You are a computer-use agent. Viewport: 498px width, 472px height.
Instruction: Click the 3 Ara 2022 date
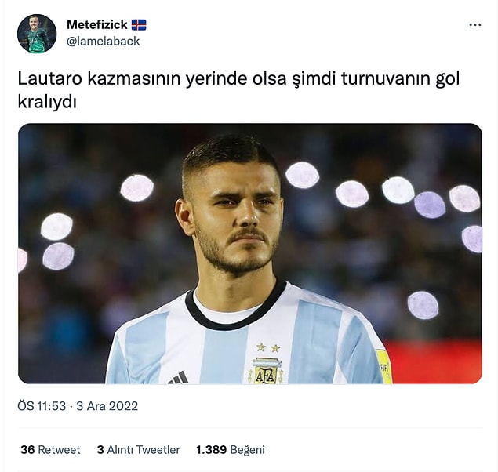click(107, 406)
